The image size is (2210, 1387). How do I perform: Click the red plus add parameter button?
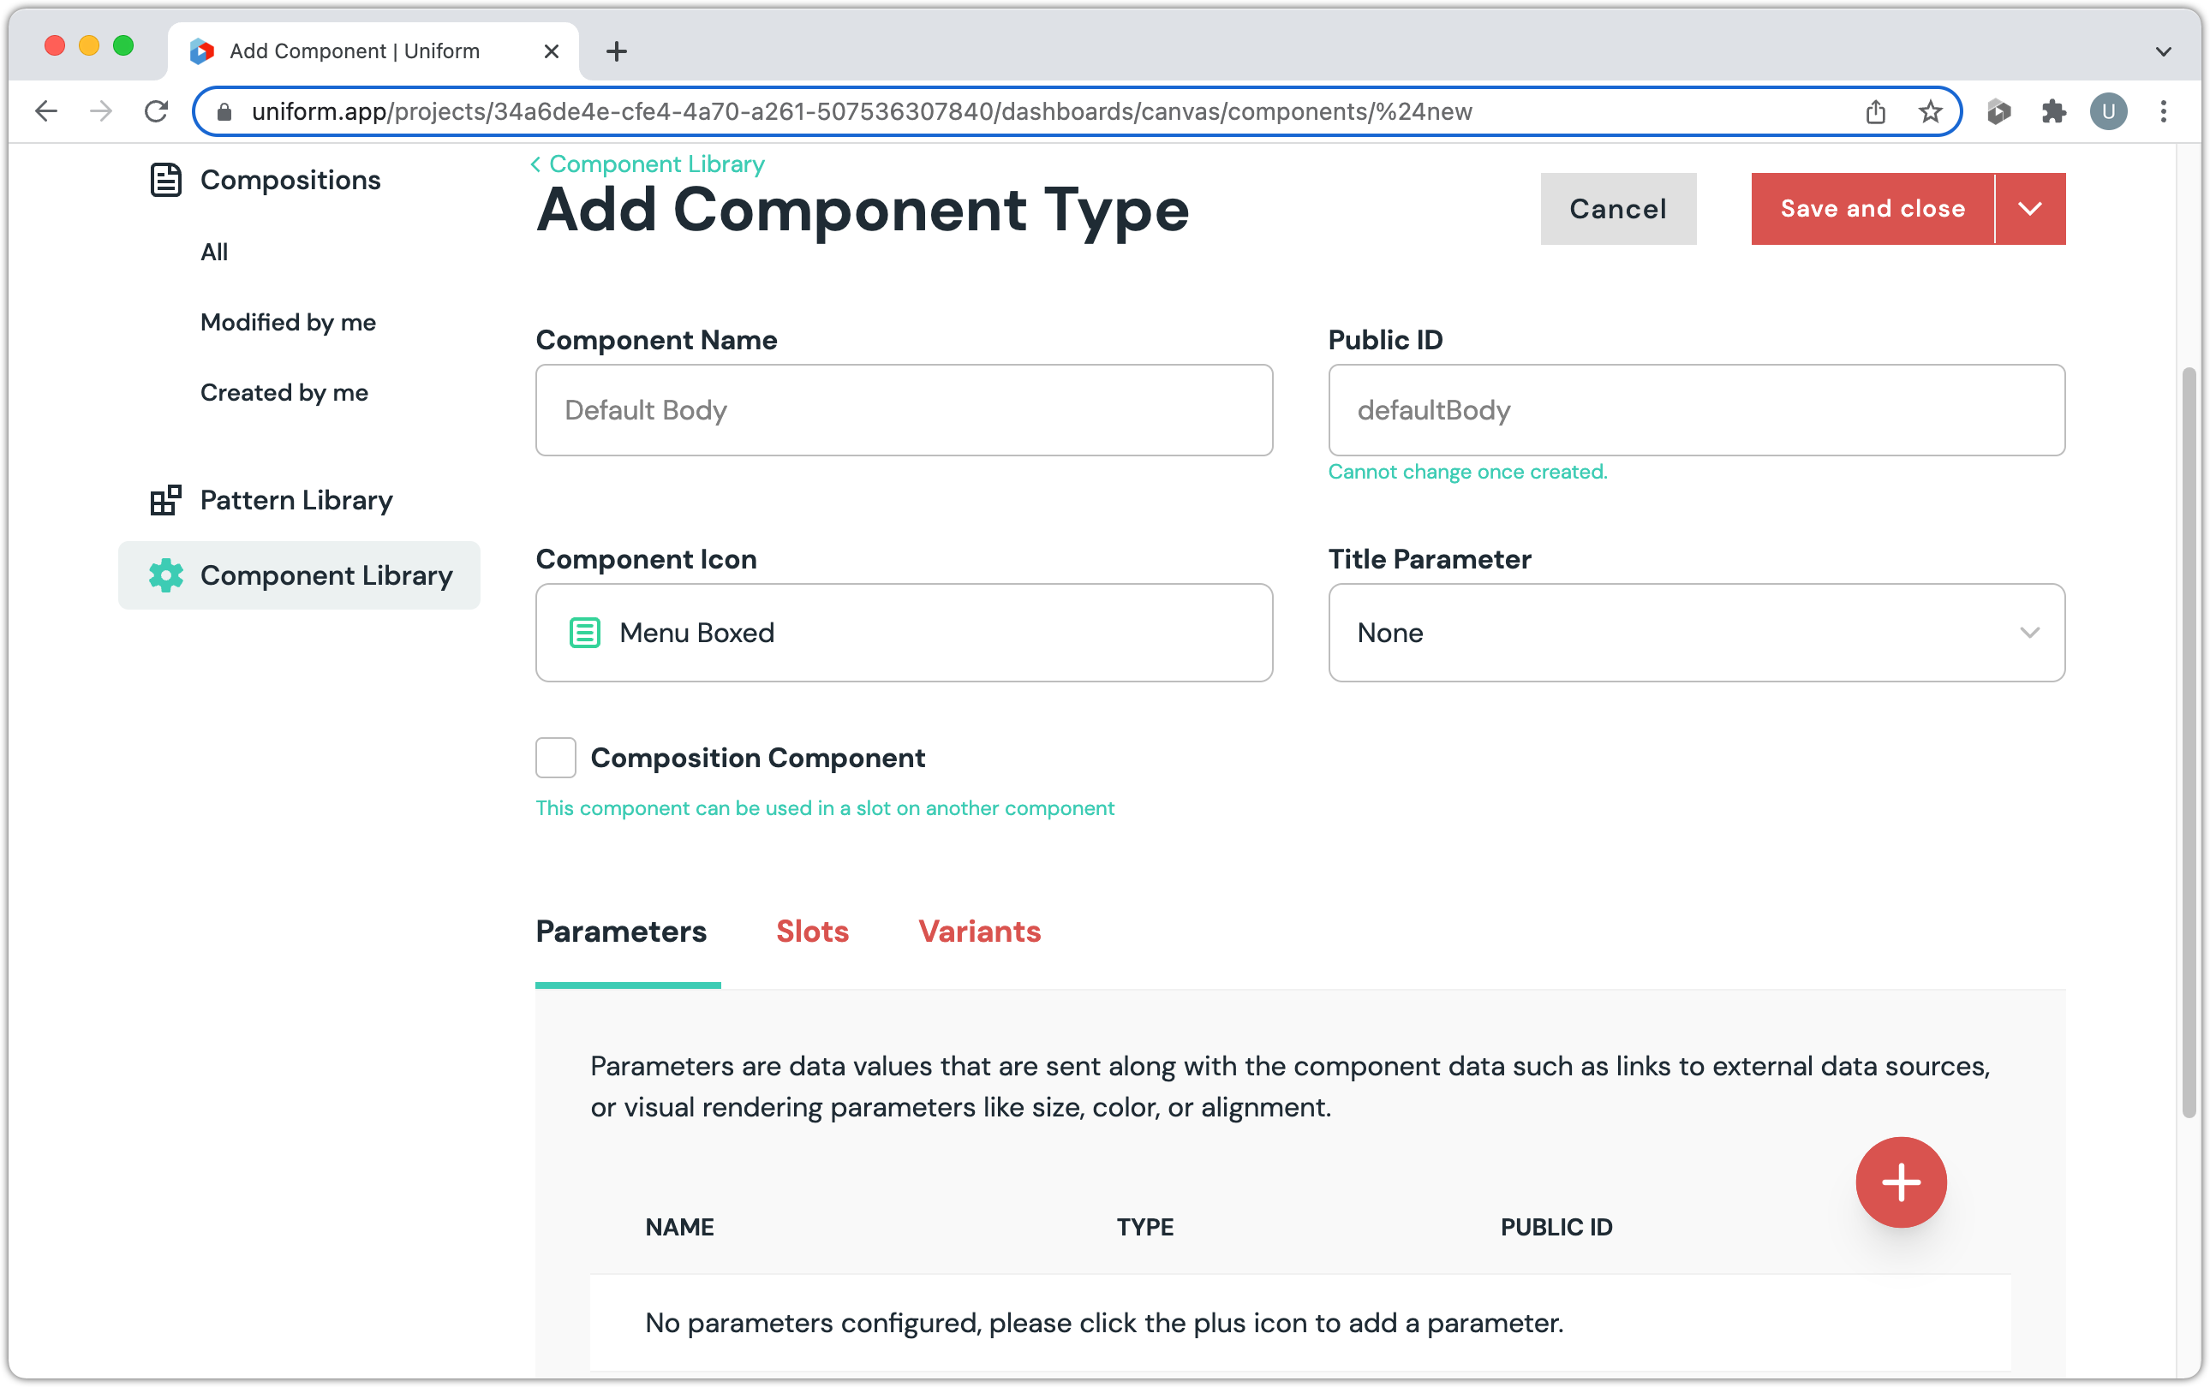[1901, 1182]
